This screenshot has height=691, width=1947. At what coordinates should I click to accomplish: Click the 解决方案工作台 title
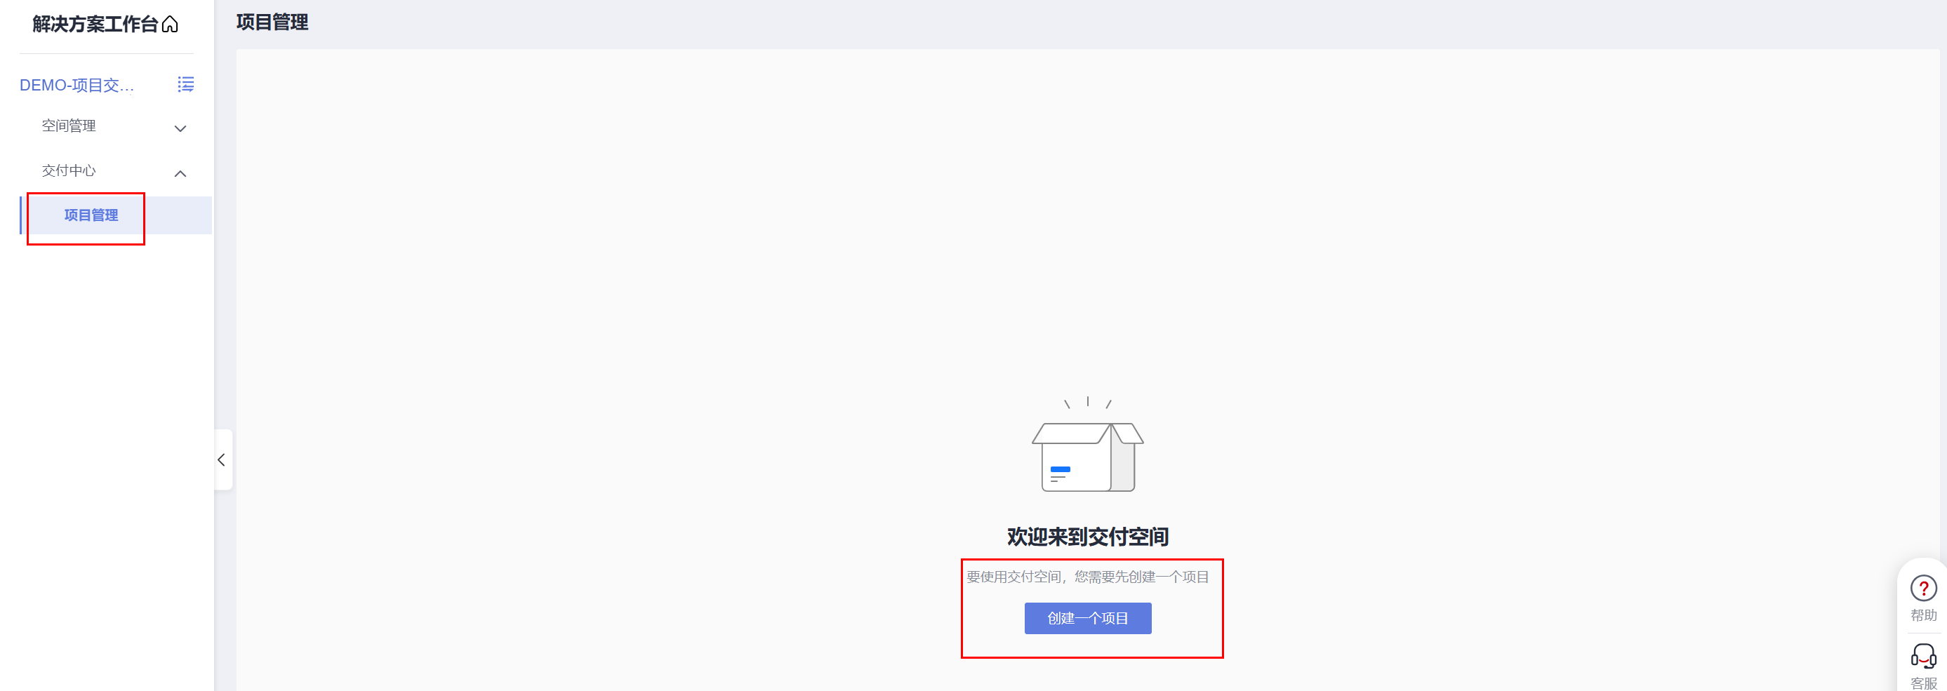[x=95, y=24]
